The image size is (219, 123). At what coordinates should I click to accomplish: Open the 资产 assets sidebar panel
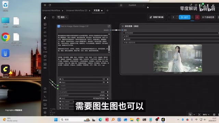point(45,26)
